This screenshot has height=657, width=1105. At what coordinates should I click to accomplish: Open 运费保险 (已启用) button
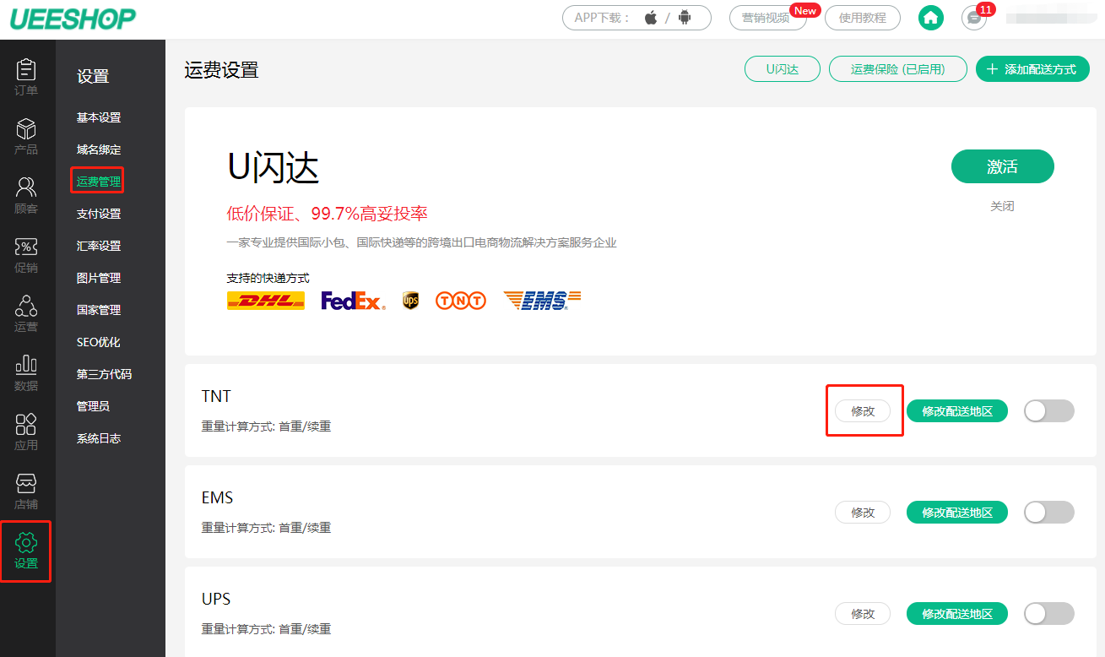click(898, 69)
